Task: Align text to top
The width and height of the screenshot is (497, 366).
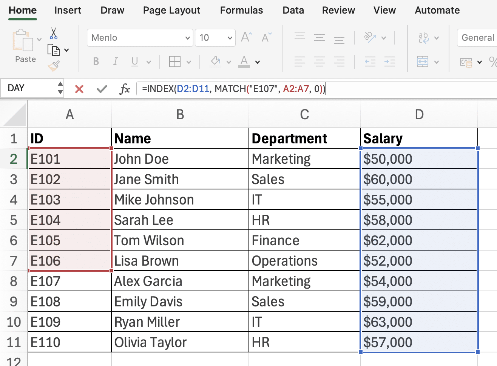Action: coord(300,36)
